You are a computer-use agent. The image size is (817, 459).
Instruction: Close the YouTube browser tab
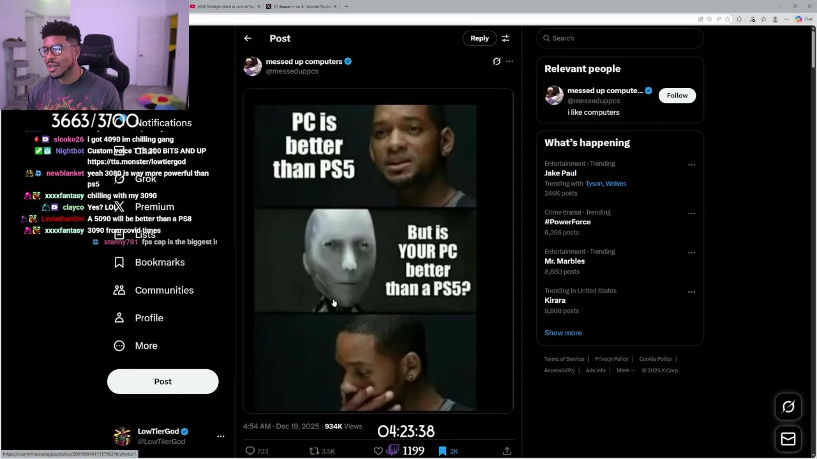coord(259,6)
